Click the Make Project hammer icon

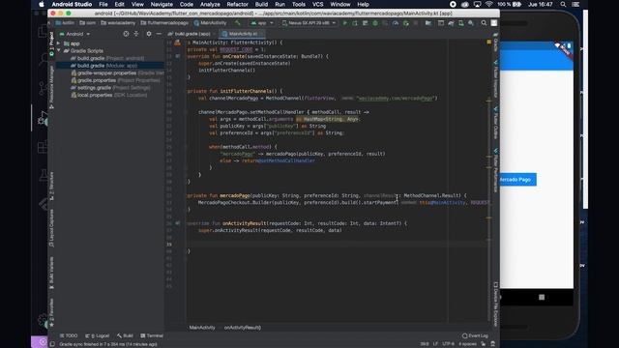(x=237, y=23)
